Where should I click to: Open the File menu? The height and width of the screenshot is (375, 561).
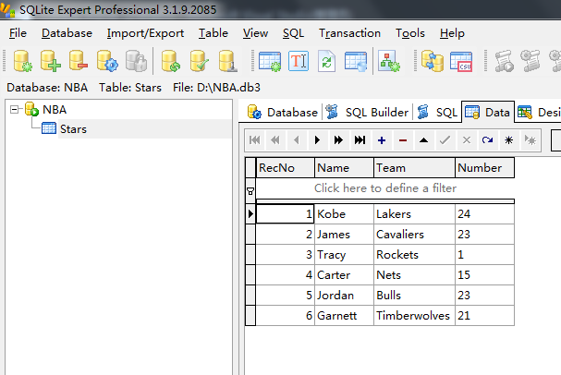tap(18, 33)
